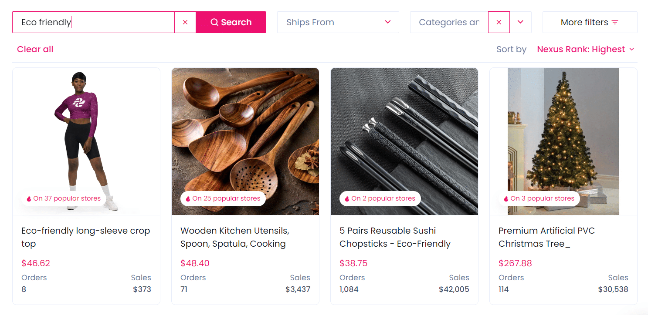
Task: Open the Christmas tree product image
Action: [x=563, y=131]
